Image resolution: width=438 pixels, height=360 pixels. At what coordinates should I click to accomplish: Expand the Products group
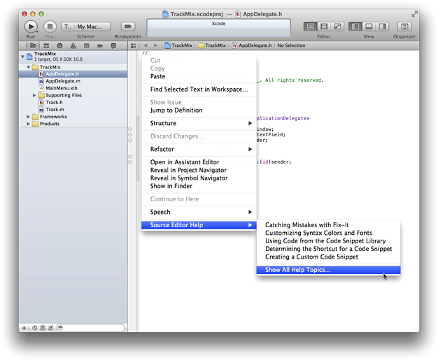29,124
